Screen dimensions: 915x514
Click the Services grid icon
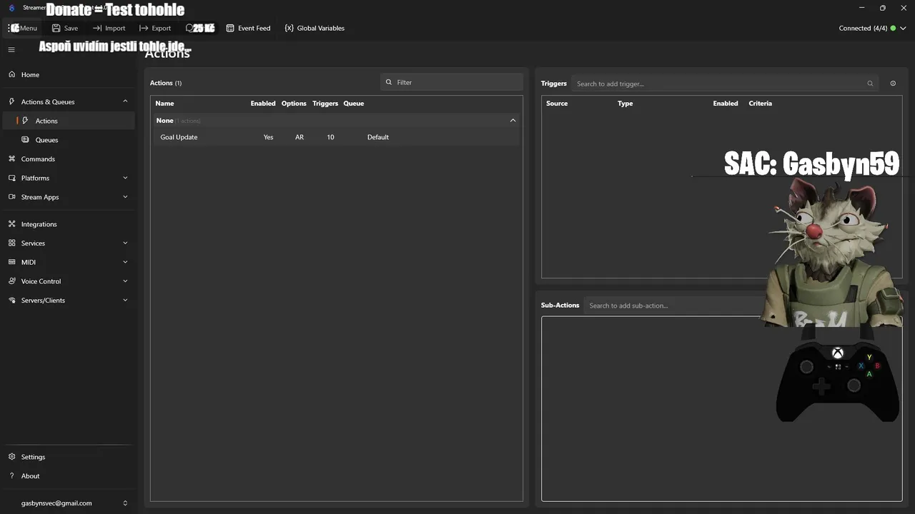[x=11, y=243]
